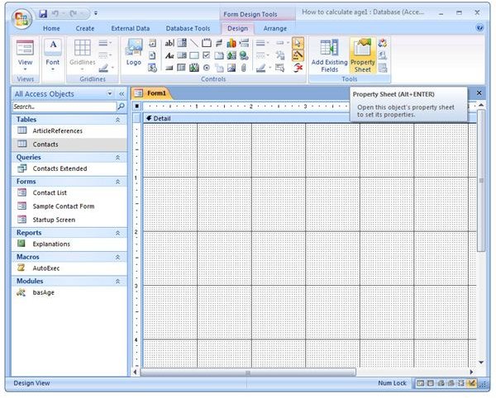Collapse the Reports group

pos(117,233)
